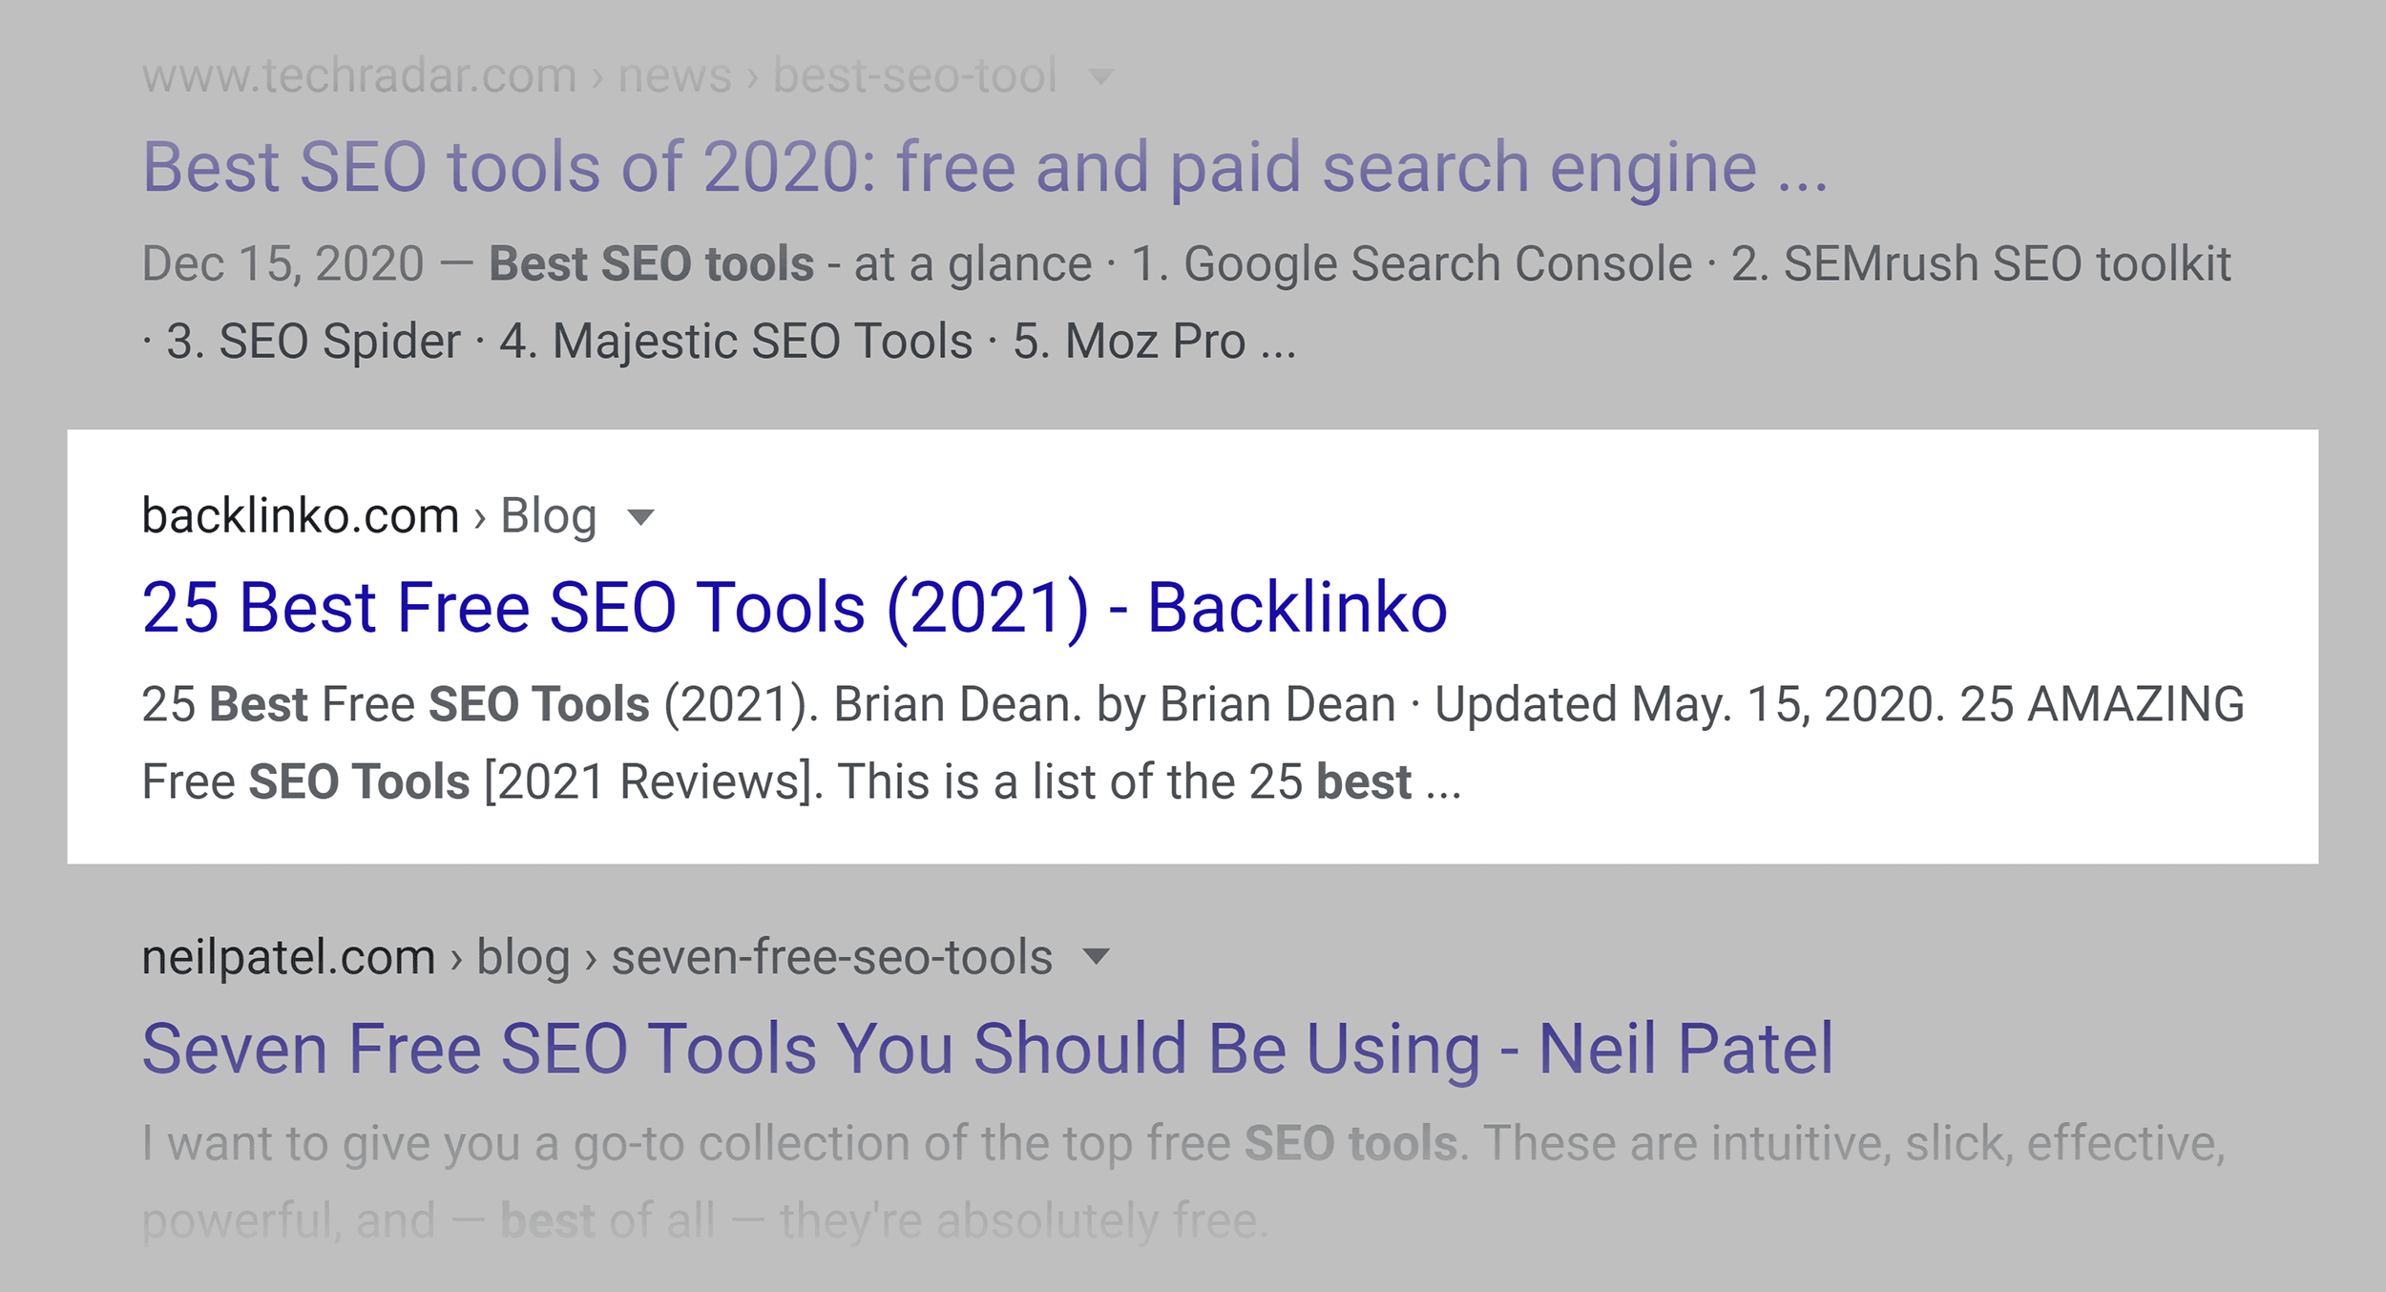This screenshot has height=1292, width=2386.
Task: Open 25 Best Free SEO Tools Backlinko link
Action: pyautogui.click(x=794, y=608)
